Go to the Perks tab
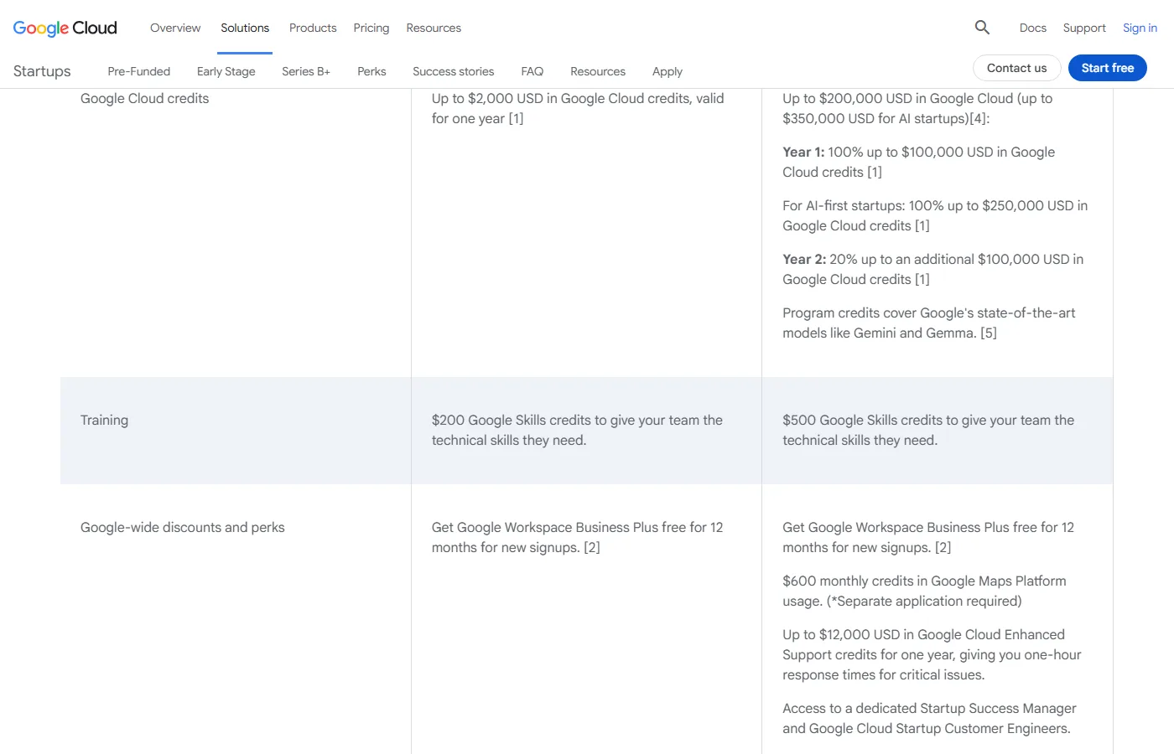Screen dimensions: 1174x754 (x=371, y=71)
